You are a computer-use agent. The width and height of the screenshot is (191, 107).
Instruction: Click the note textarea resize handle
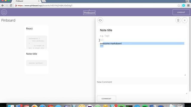click(x=185, y=75)
